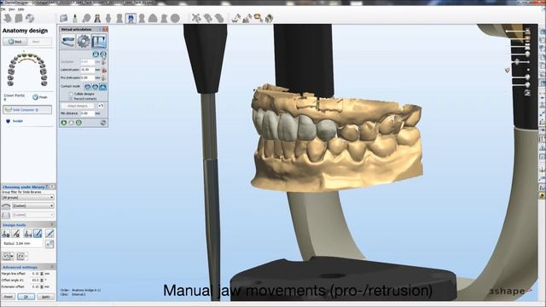Expand the Smile Composer step
The width and height of the screenshot is (546, 307).
(27, 110)
